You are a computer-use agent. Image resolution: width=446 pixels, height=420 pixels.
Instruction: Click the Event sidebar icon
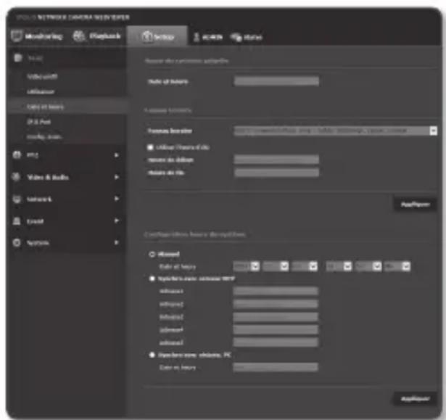tap(17, 220)
